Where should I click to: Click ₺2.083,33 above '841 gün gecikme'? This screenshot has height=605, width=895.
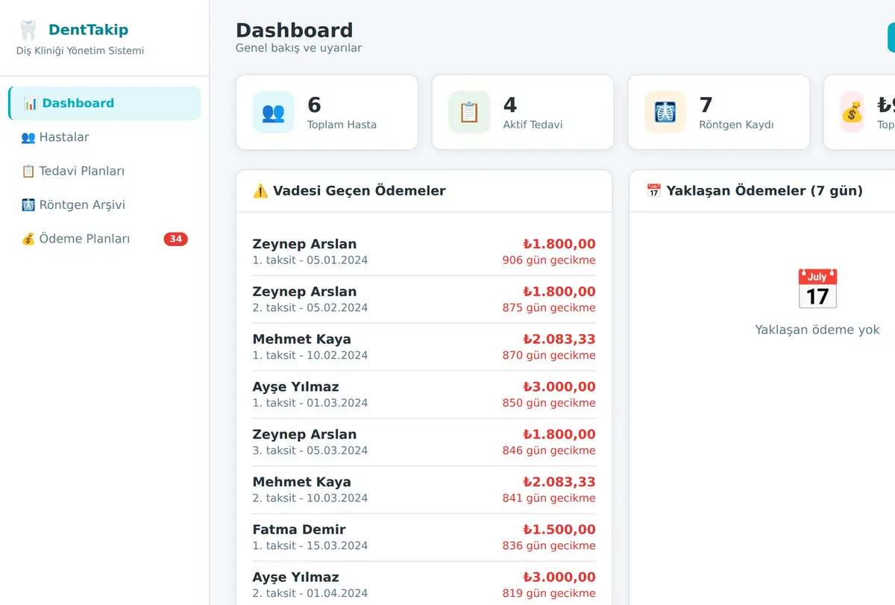(559, 482)
